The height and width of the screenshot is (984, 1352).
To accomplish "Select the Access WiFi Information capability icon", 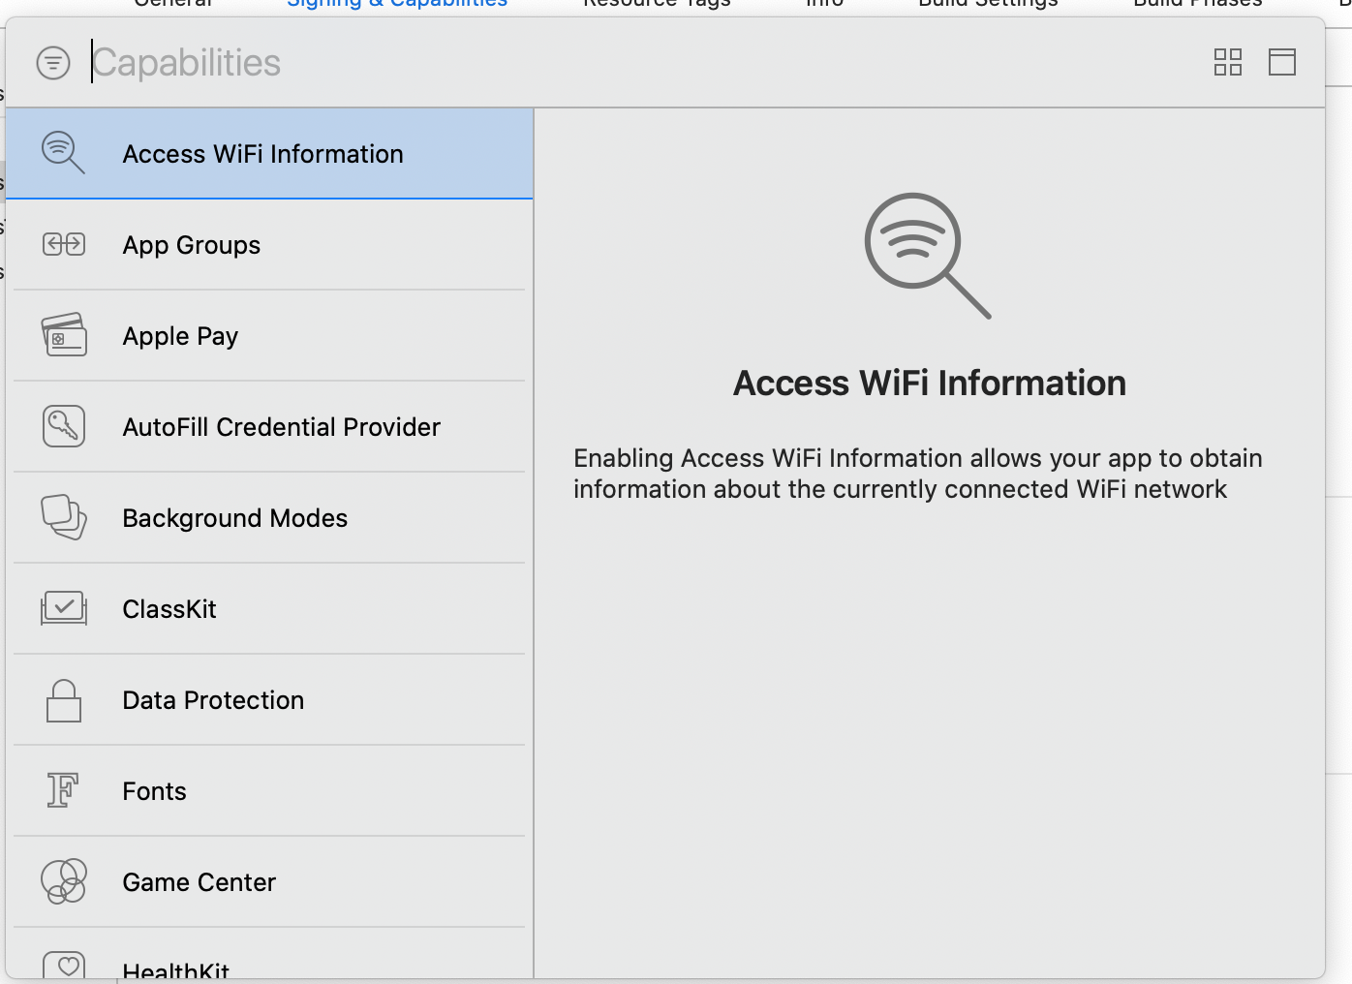I will [63, 152].
